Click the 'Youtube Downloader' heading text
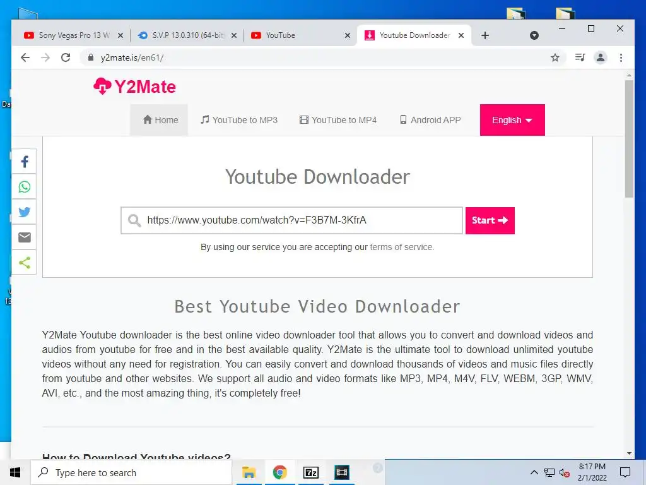 point(317,177)
